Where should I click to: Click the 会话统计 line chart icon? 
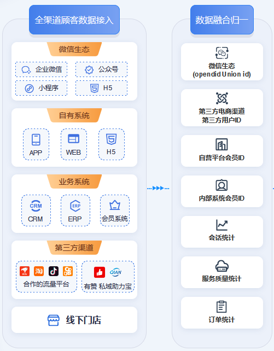tap(221, 225)
